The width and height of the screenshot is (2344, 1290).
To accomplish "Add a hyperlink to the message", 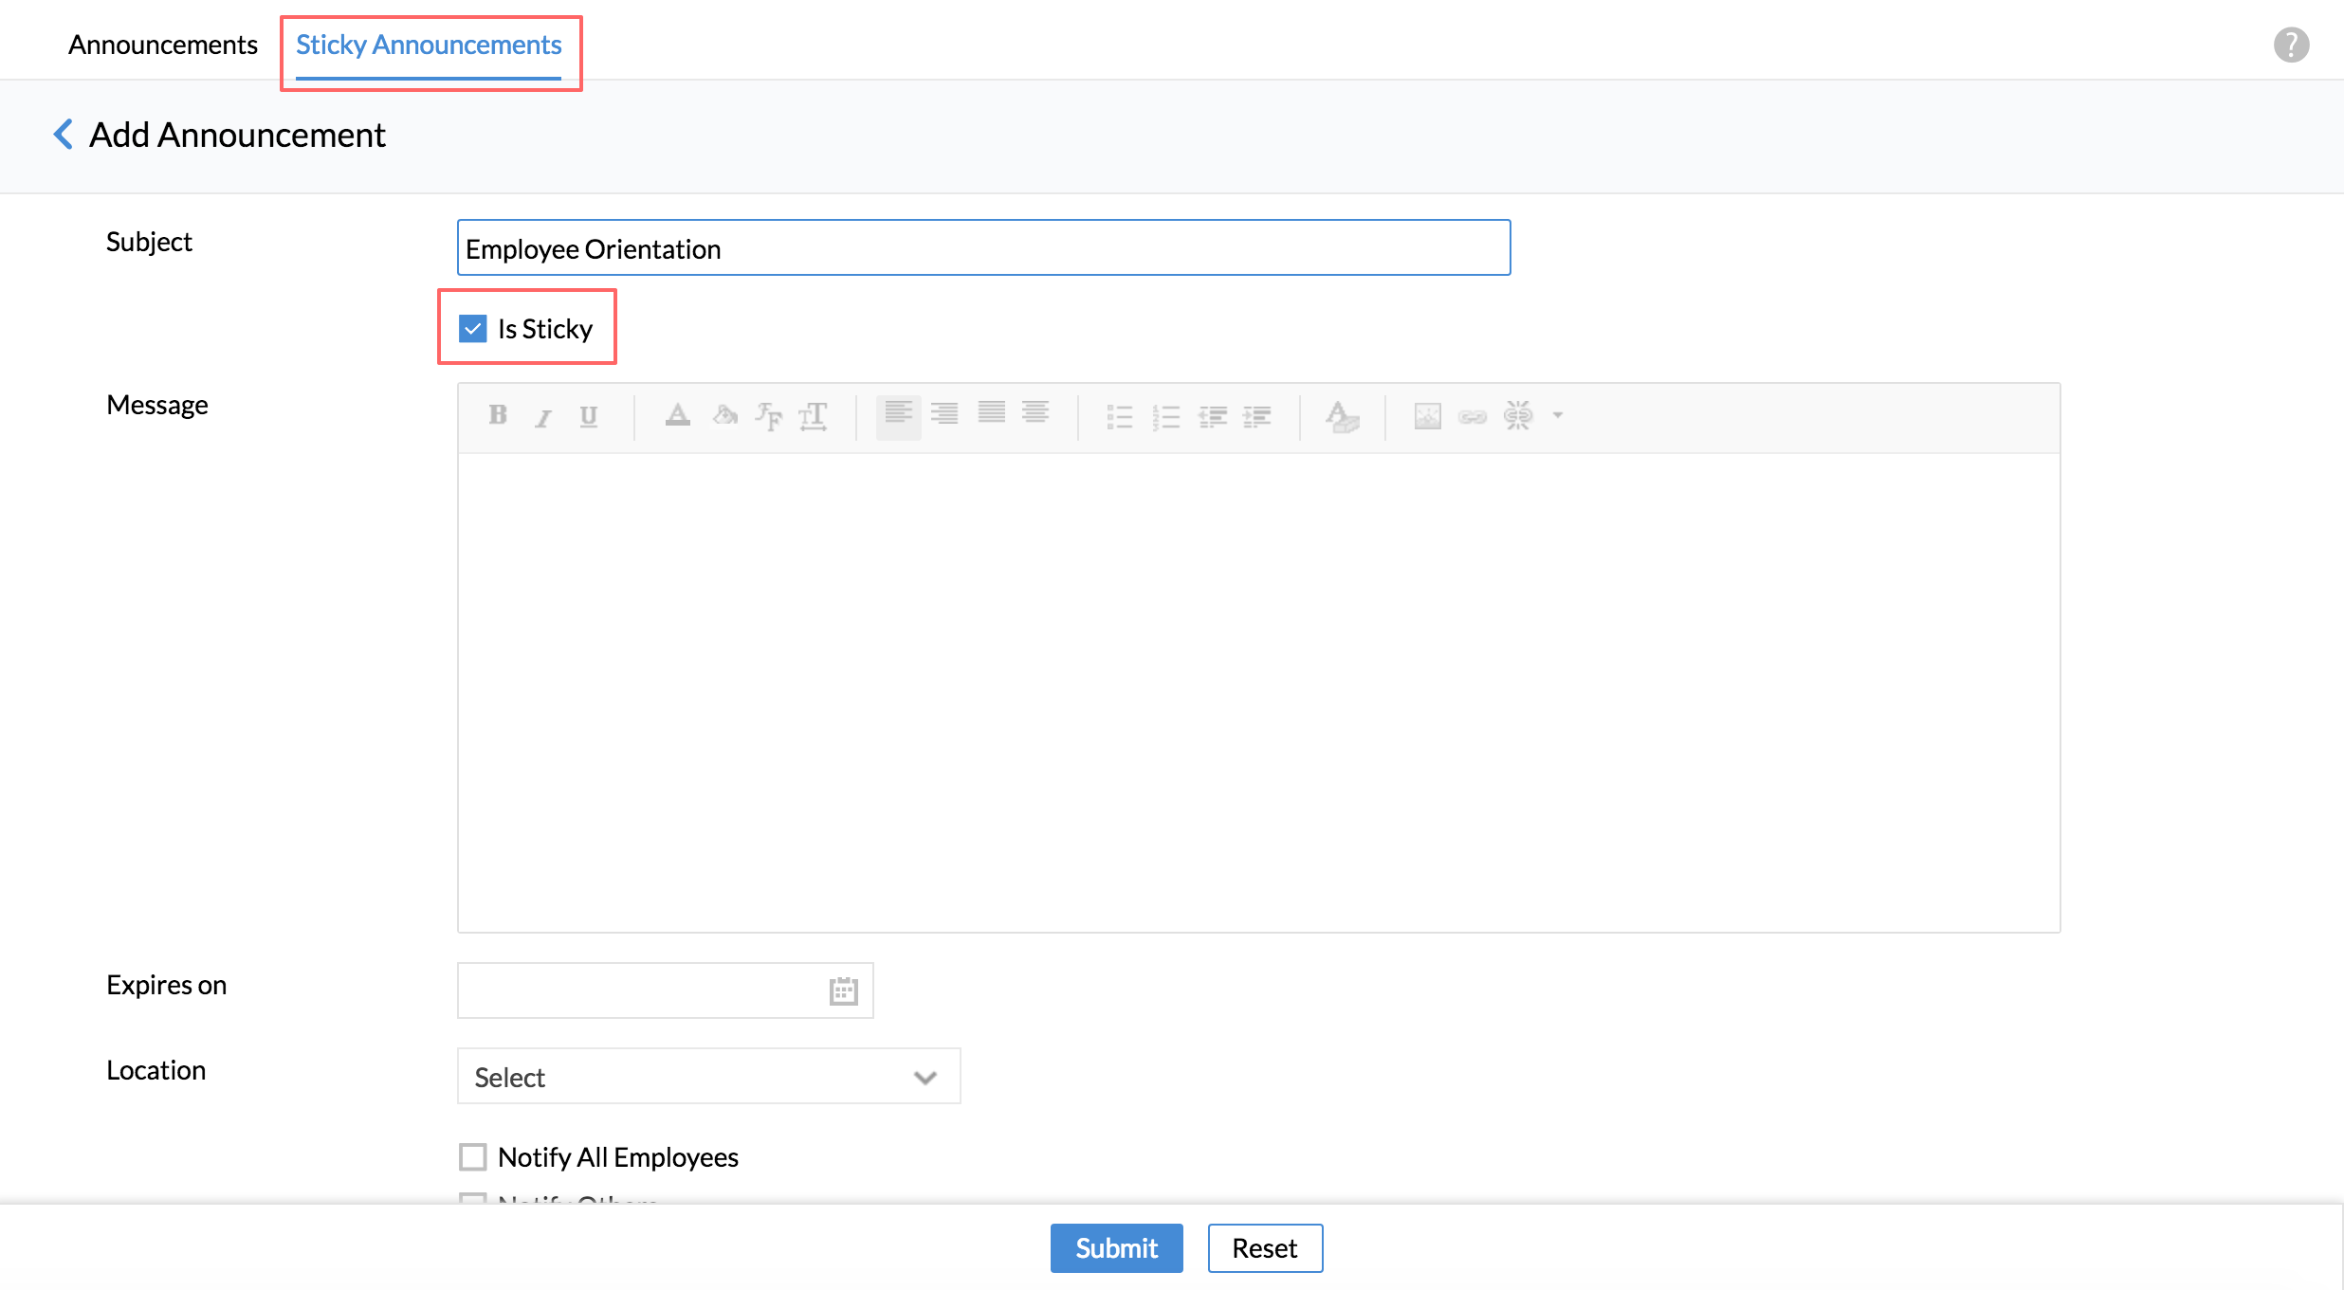I will pyautogui.click(x=1472, y=417).
